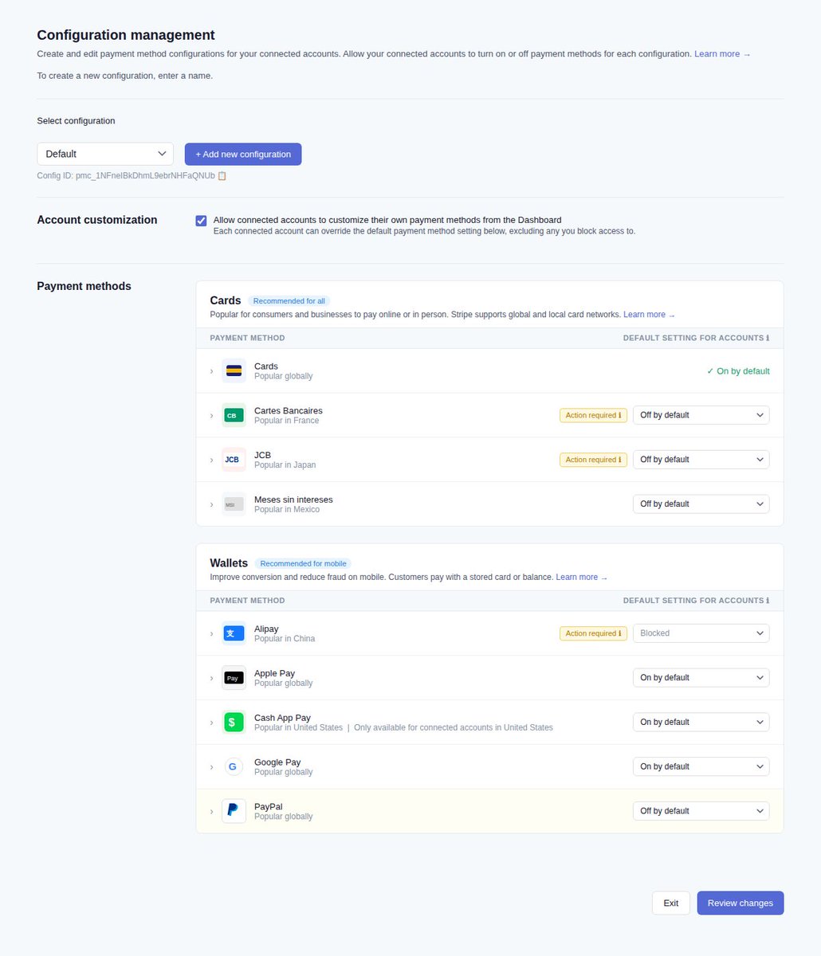Open Learn more link in page description
Viewport: 821px width, 956px height.
pyautogui.click(x=722, y=54)
